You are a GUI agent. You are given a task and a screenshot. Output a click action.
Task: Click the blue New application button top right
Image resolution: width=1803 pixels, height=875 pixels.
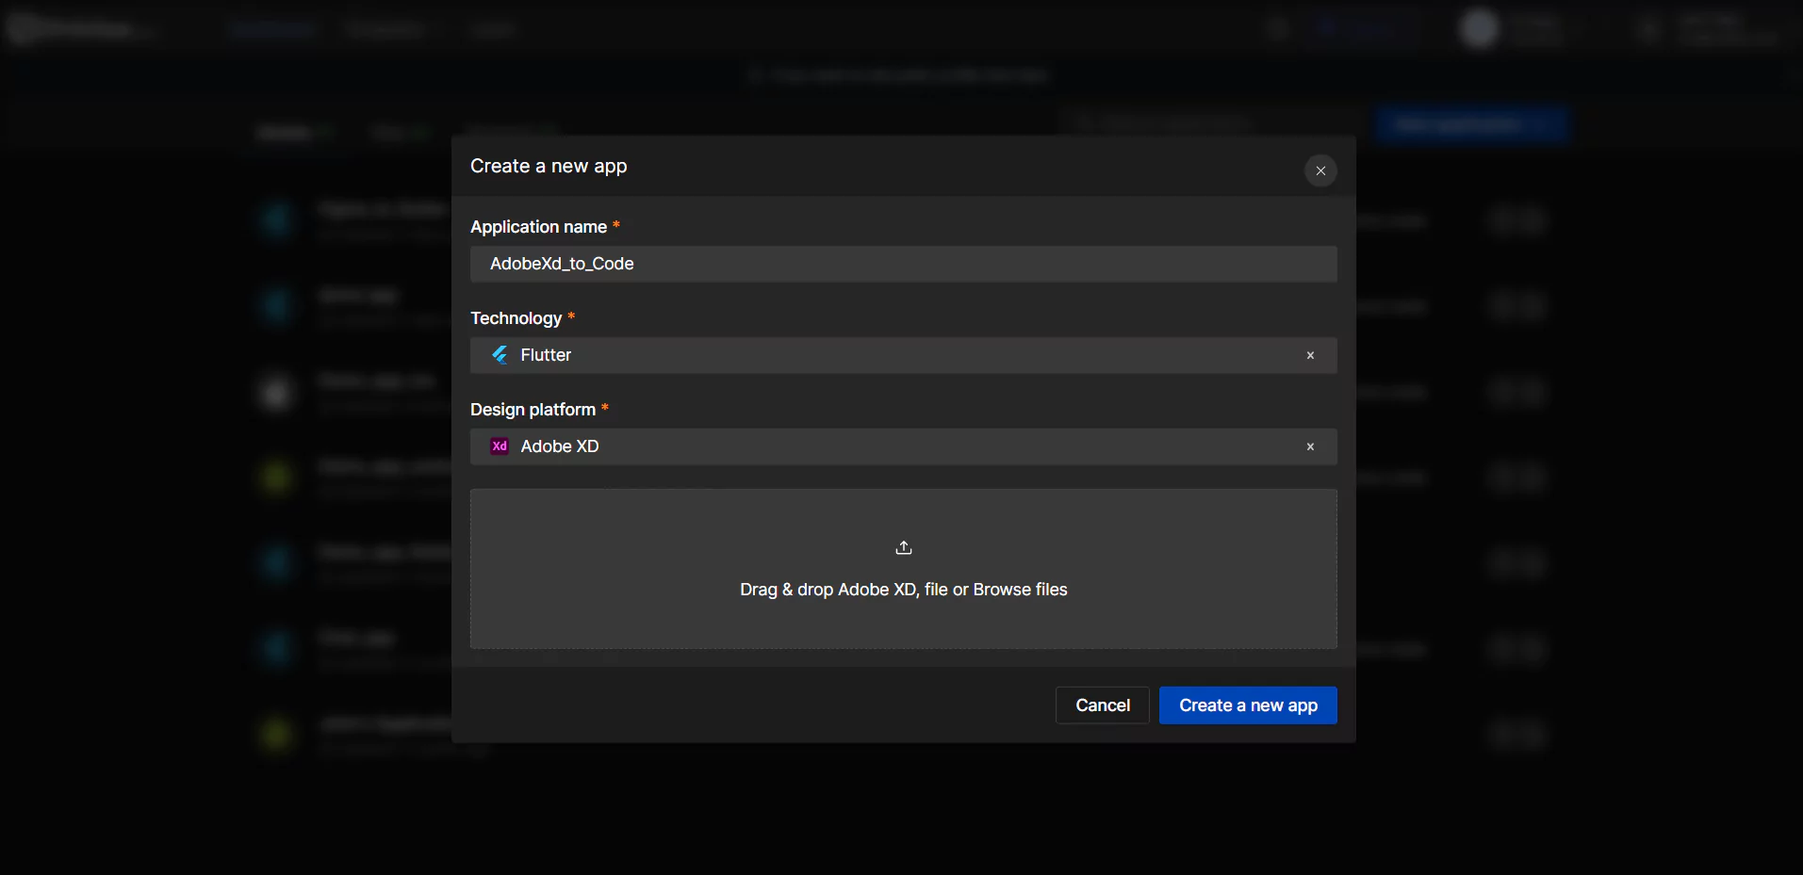click(1471, 123)
